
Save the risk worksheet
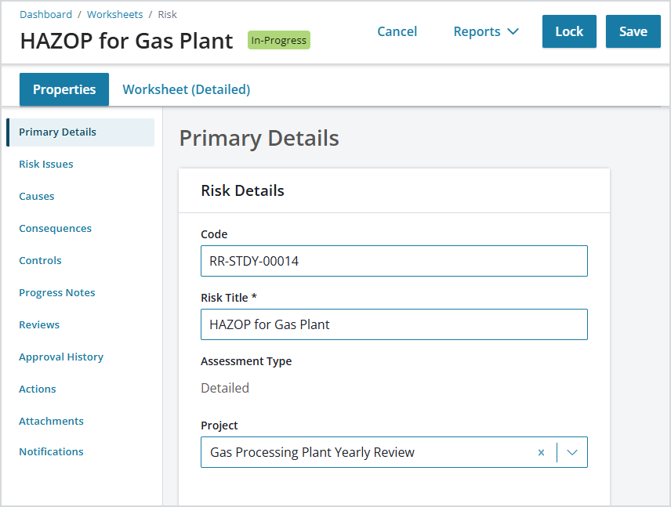633,31
